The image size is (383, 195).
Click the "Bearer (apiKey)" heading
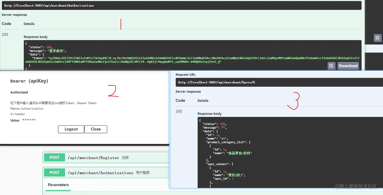point(29,81)
